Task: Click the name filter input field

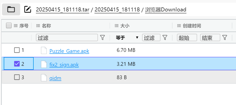Action: [x=67, y=37]
